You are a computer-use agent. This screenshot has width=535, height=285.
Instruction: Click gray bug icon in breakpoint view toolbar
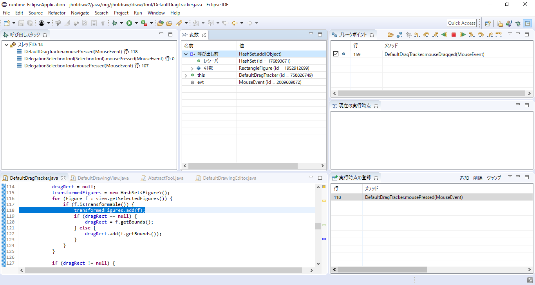(408, 34)
